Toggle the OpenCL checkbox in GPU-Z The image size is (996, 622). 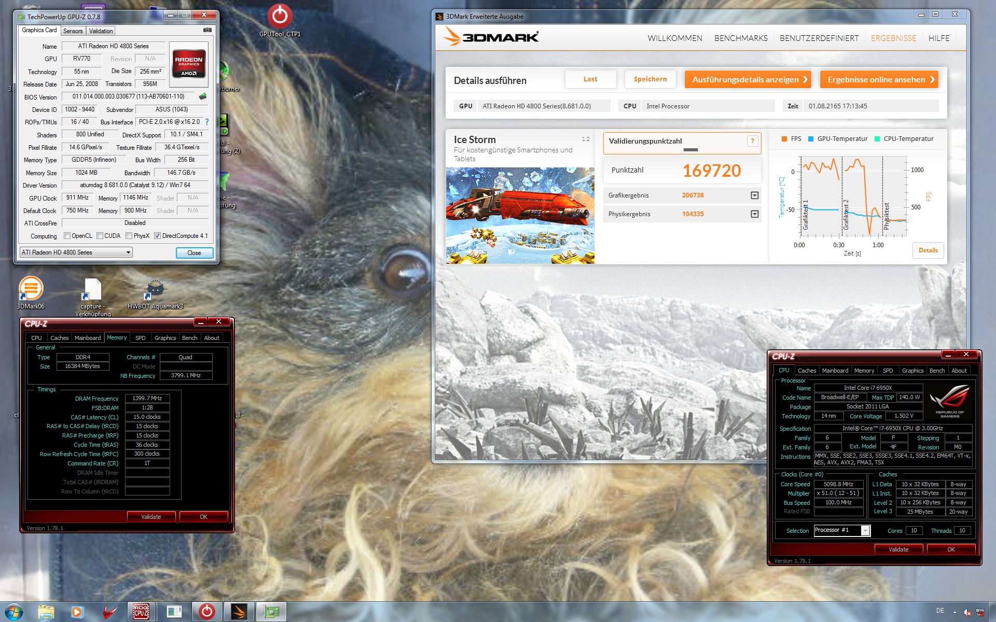[67, 236]
